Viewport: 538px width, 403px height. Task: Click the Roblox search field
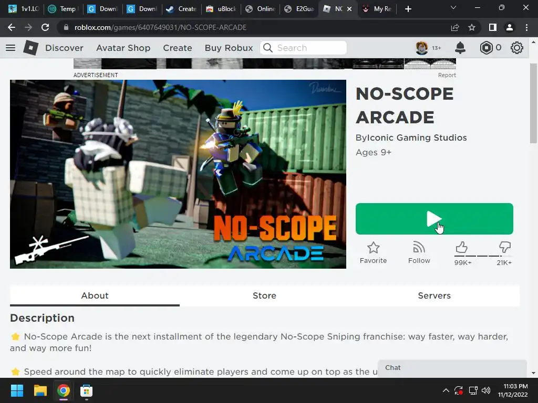303,48
